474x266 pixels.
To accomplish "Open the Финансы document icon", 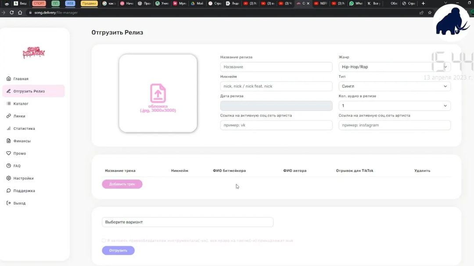I will pyautogui.click(x=8, y=141).
